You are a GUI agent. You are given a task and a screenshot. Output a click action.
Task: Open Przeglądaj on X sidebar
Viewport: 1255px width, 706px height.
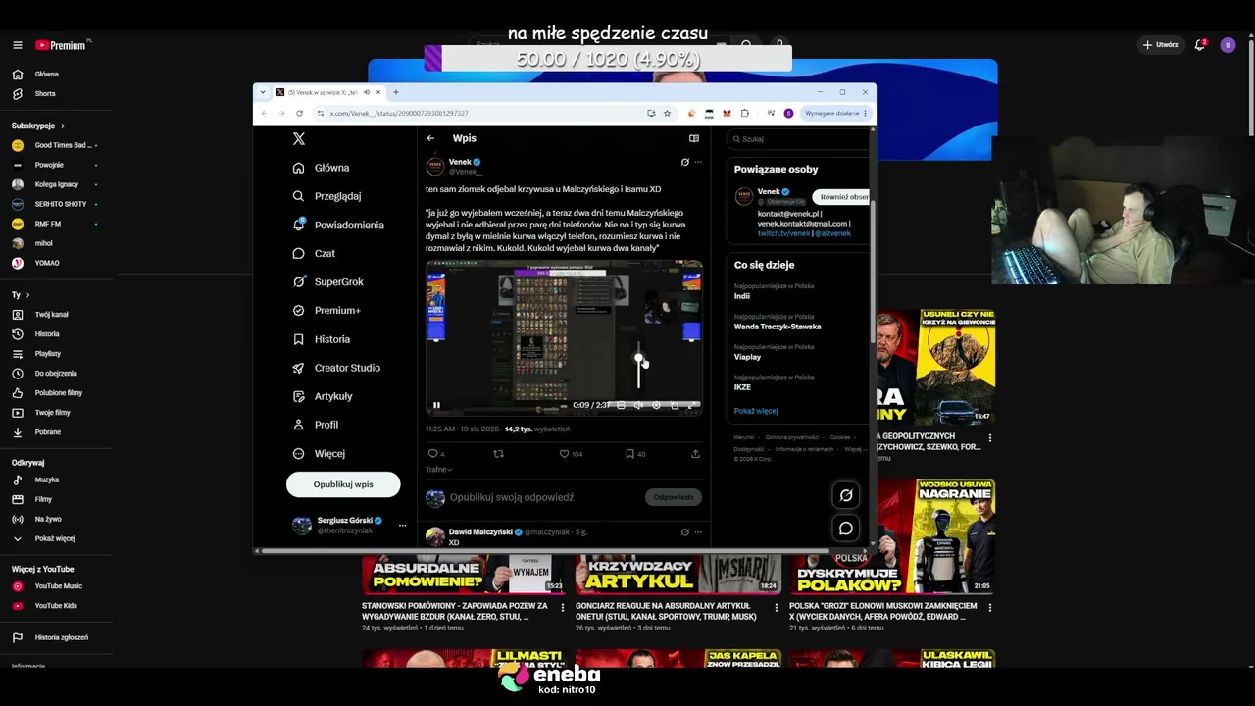(x=327, y=196)
